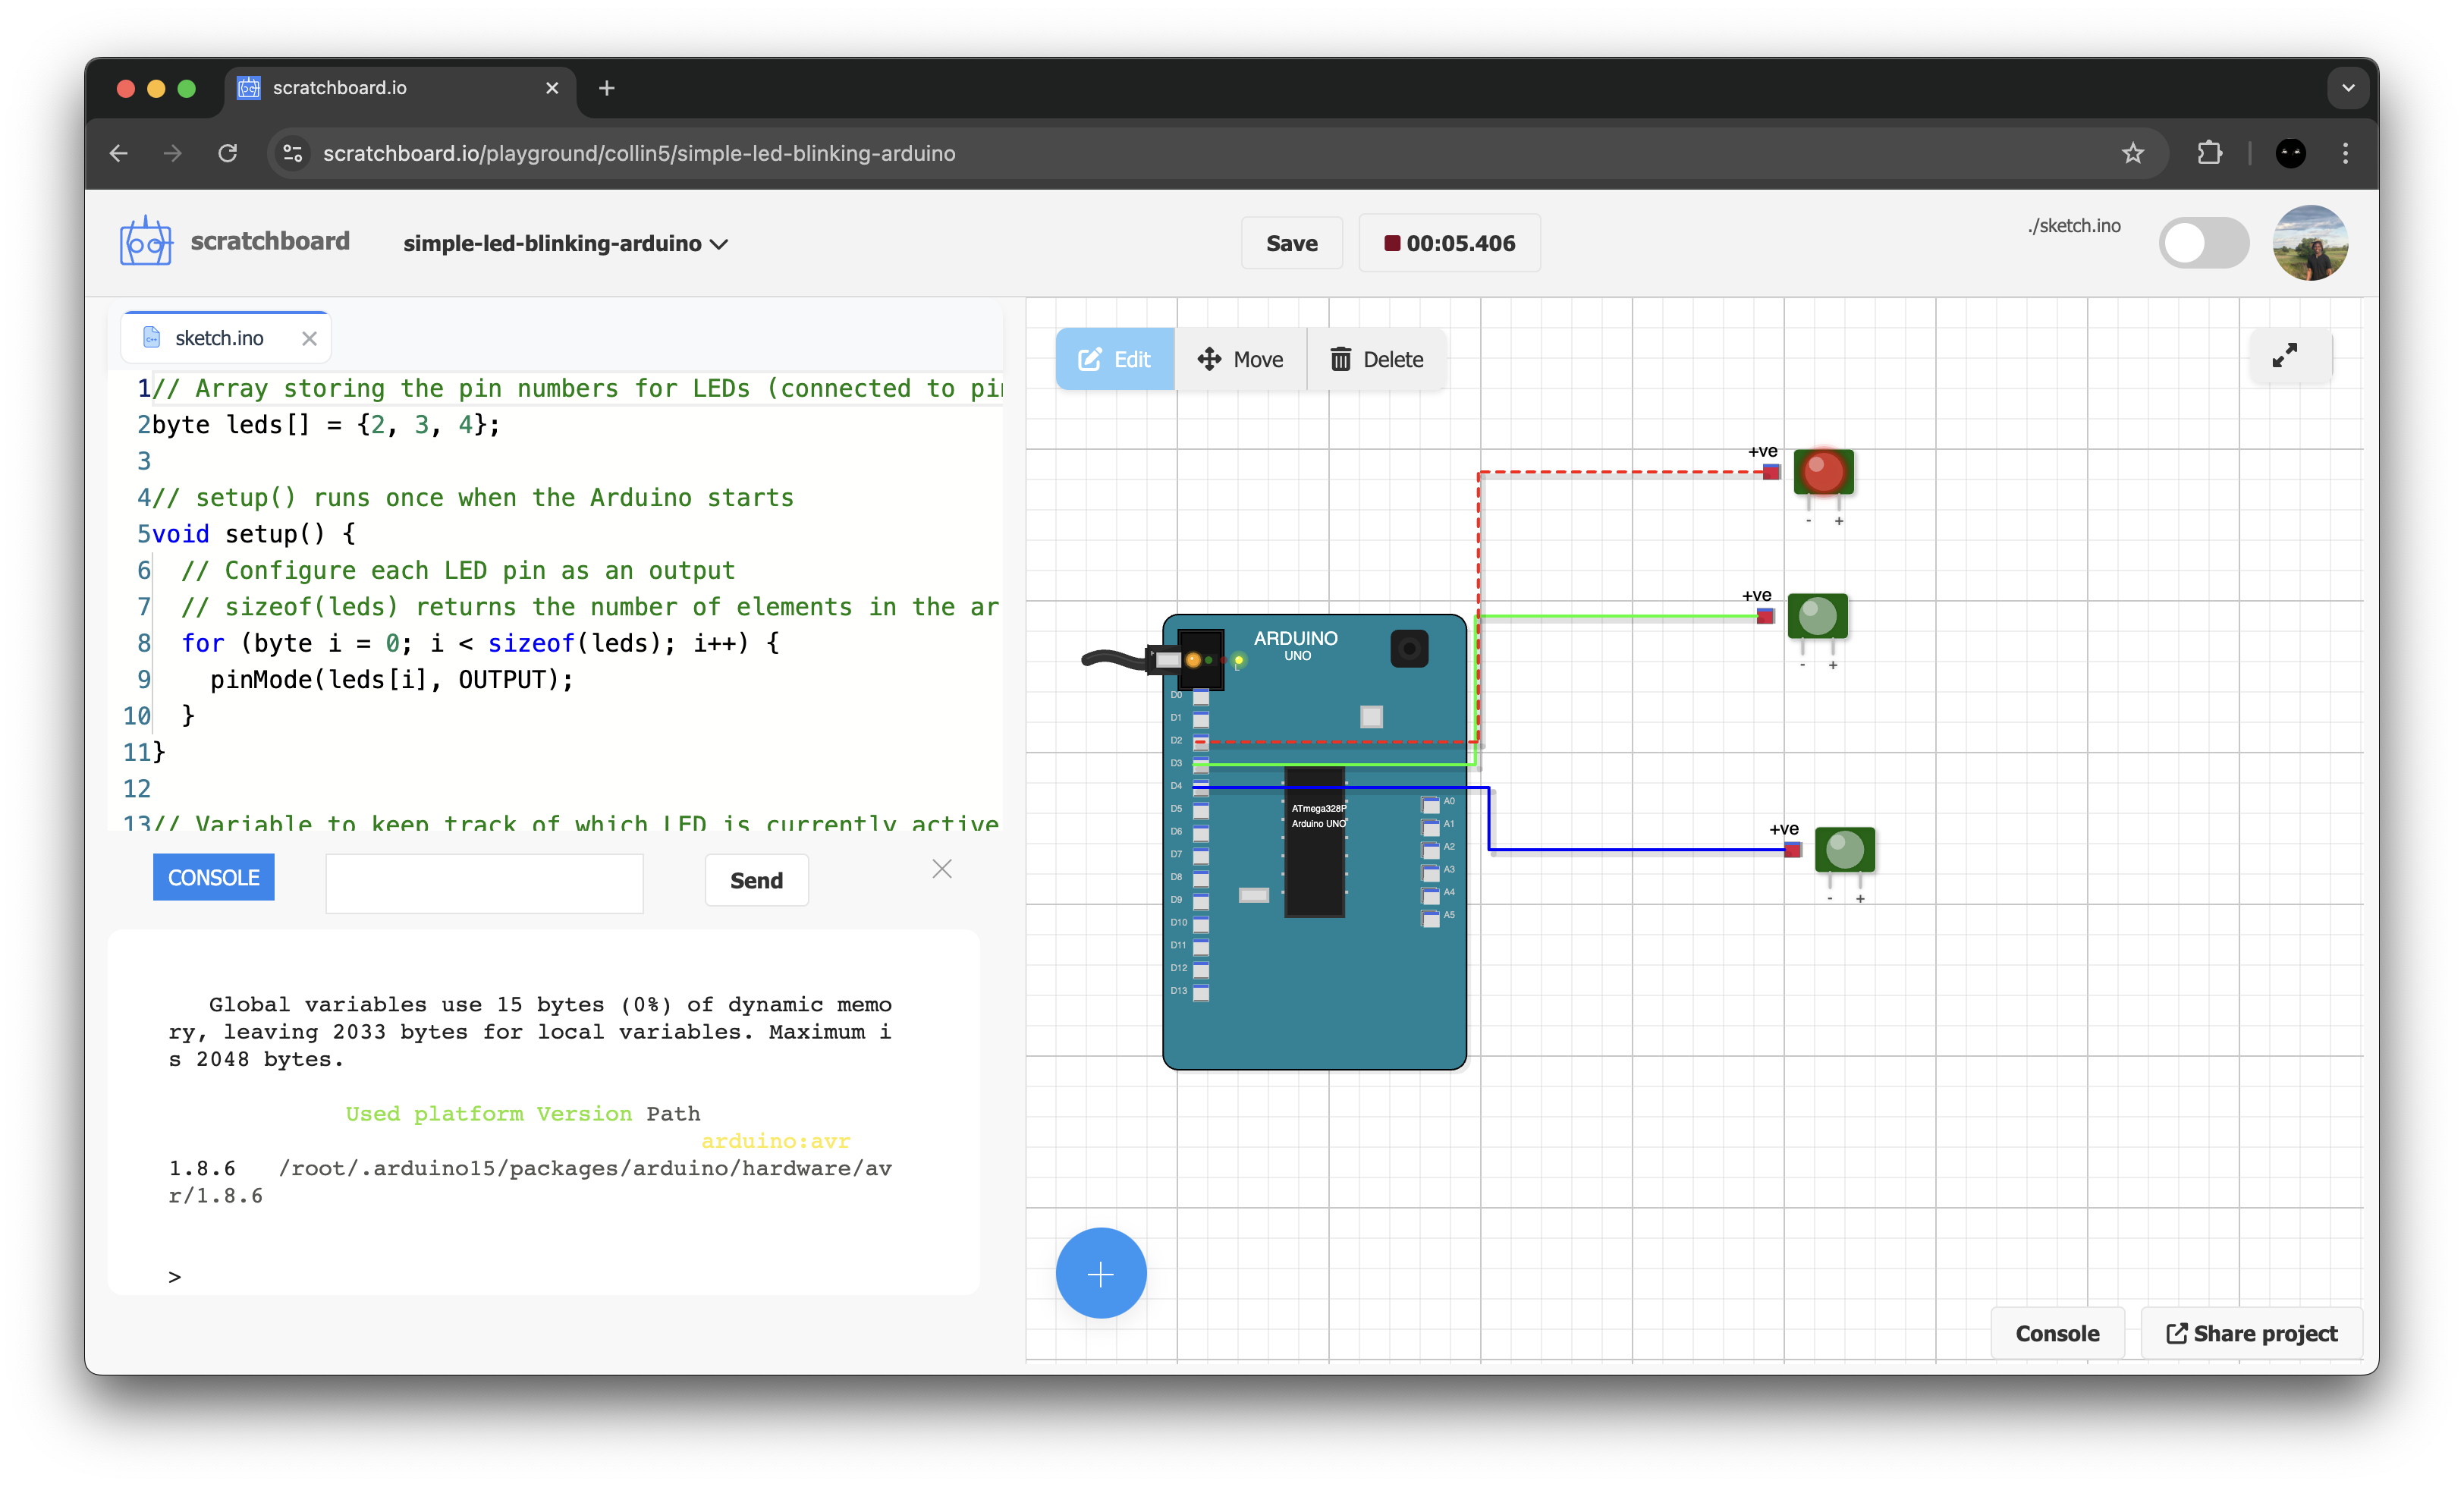Go back in browser history
This screenshot has height=1487, width=2464.
[x=118, y=153]
